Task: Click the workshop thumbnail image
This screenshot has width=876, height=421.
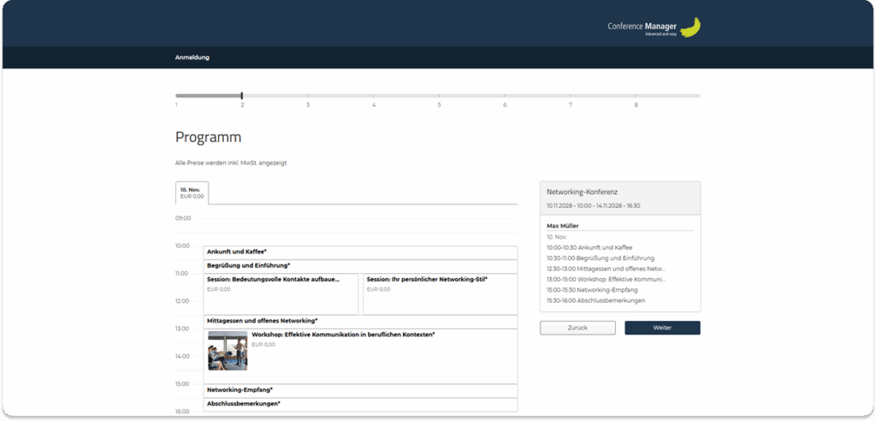Action: click(228, 350)
